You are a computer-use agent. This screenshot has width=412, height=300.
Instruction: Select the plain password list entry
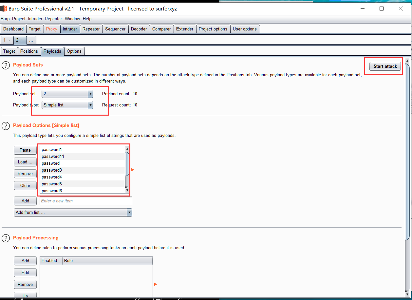(83, 163)
